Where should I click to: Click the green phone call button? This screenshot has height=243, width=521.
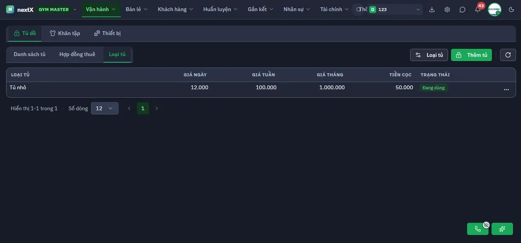coord(478,229)
